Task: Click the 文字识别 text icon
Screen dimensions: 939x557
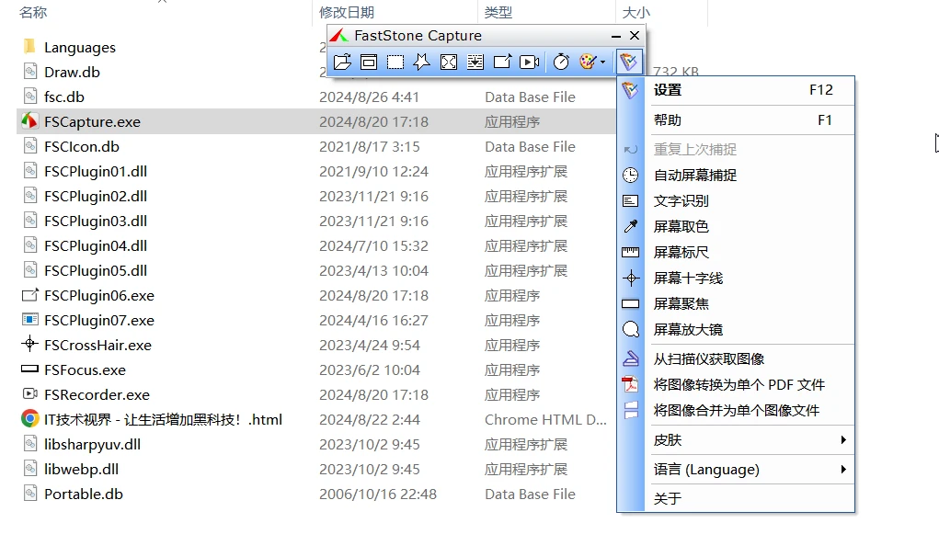Action: [631, 201]
